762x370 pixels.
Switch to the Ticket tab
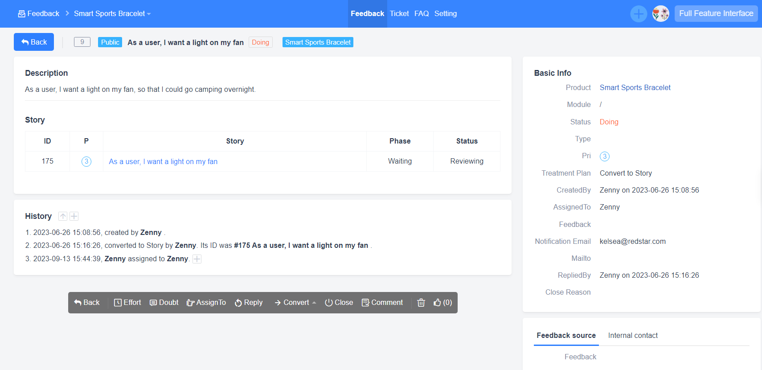coord(399,14)
